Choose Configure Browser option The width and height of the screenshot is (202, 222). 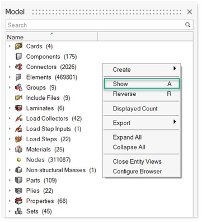pyautogui.click(x=137, y=172)
